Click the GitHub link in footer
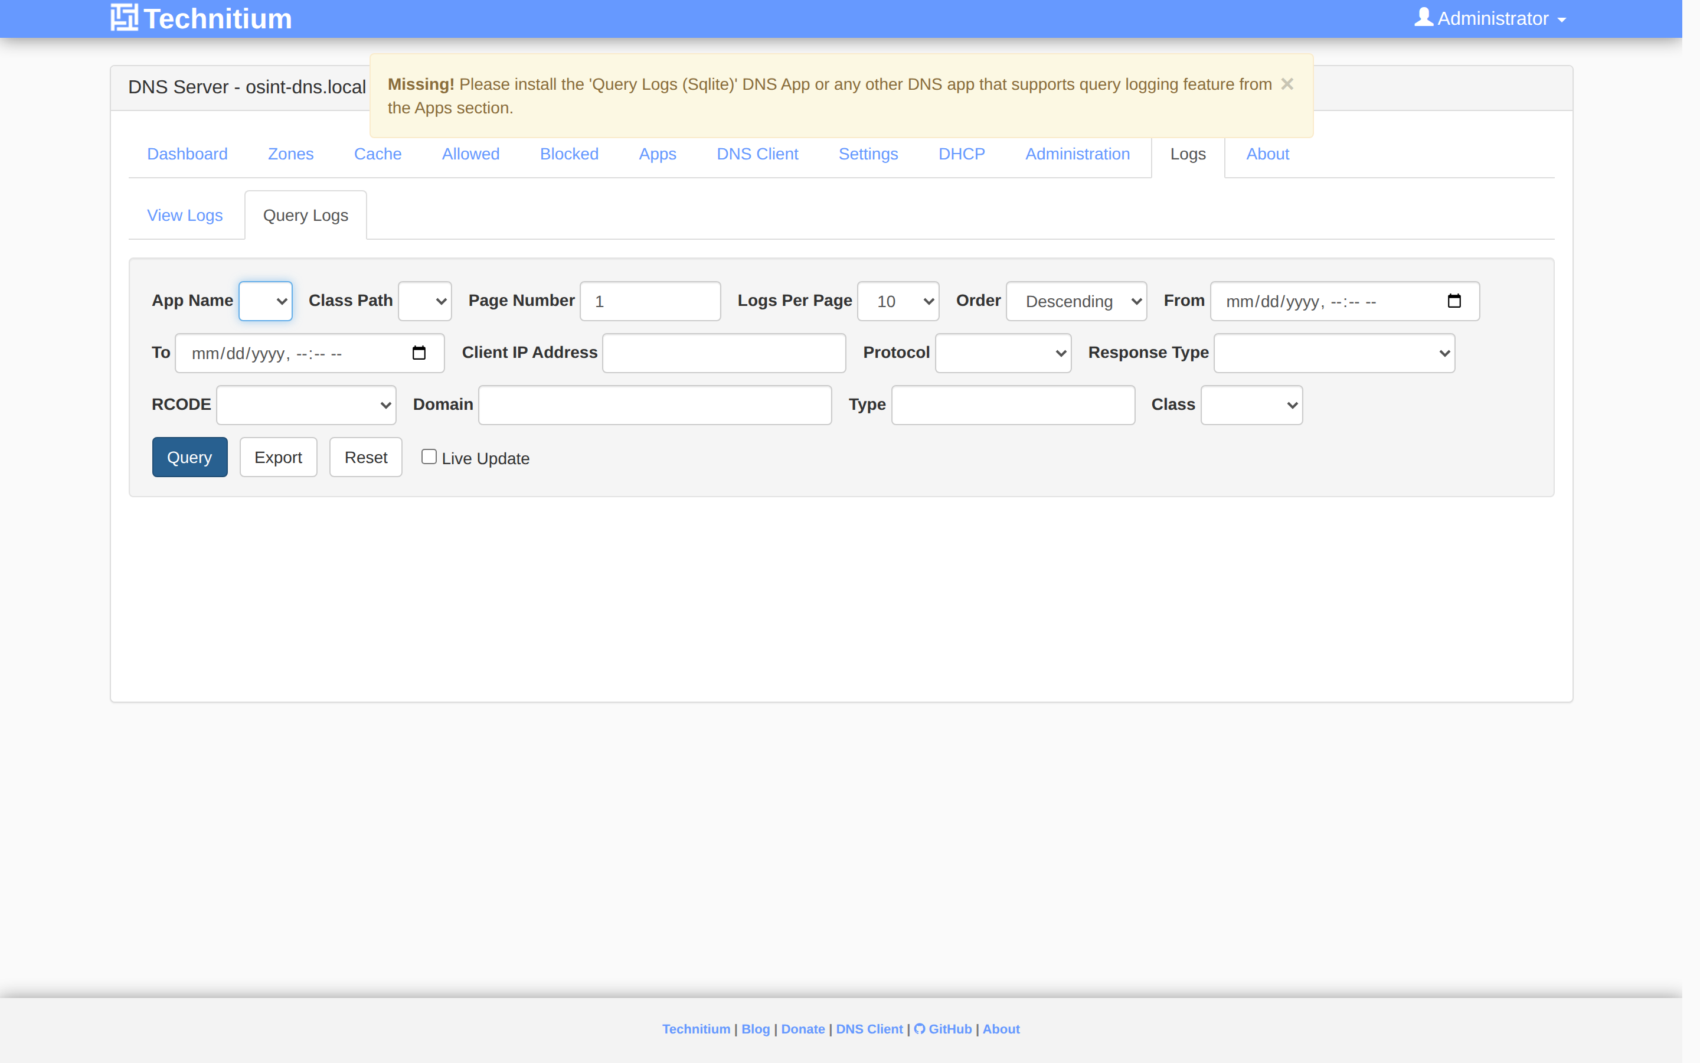Image resolution: width=1700 pixels, height=1063 pixels. (x=943, y=1029)
